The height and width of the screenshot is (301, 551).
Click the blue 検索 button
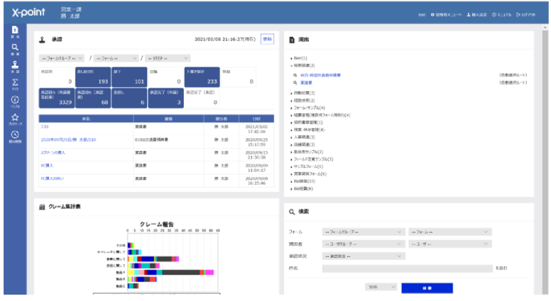tap(427, 288)
